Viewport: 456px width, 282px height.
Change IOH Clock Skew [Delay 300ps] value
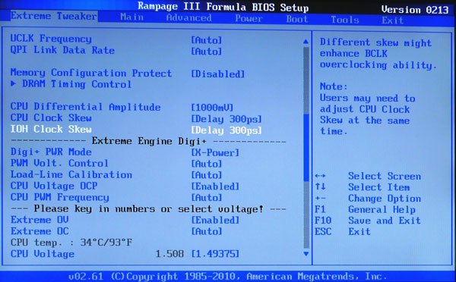pos(226,130)
